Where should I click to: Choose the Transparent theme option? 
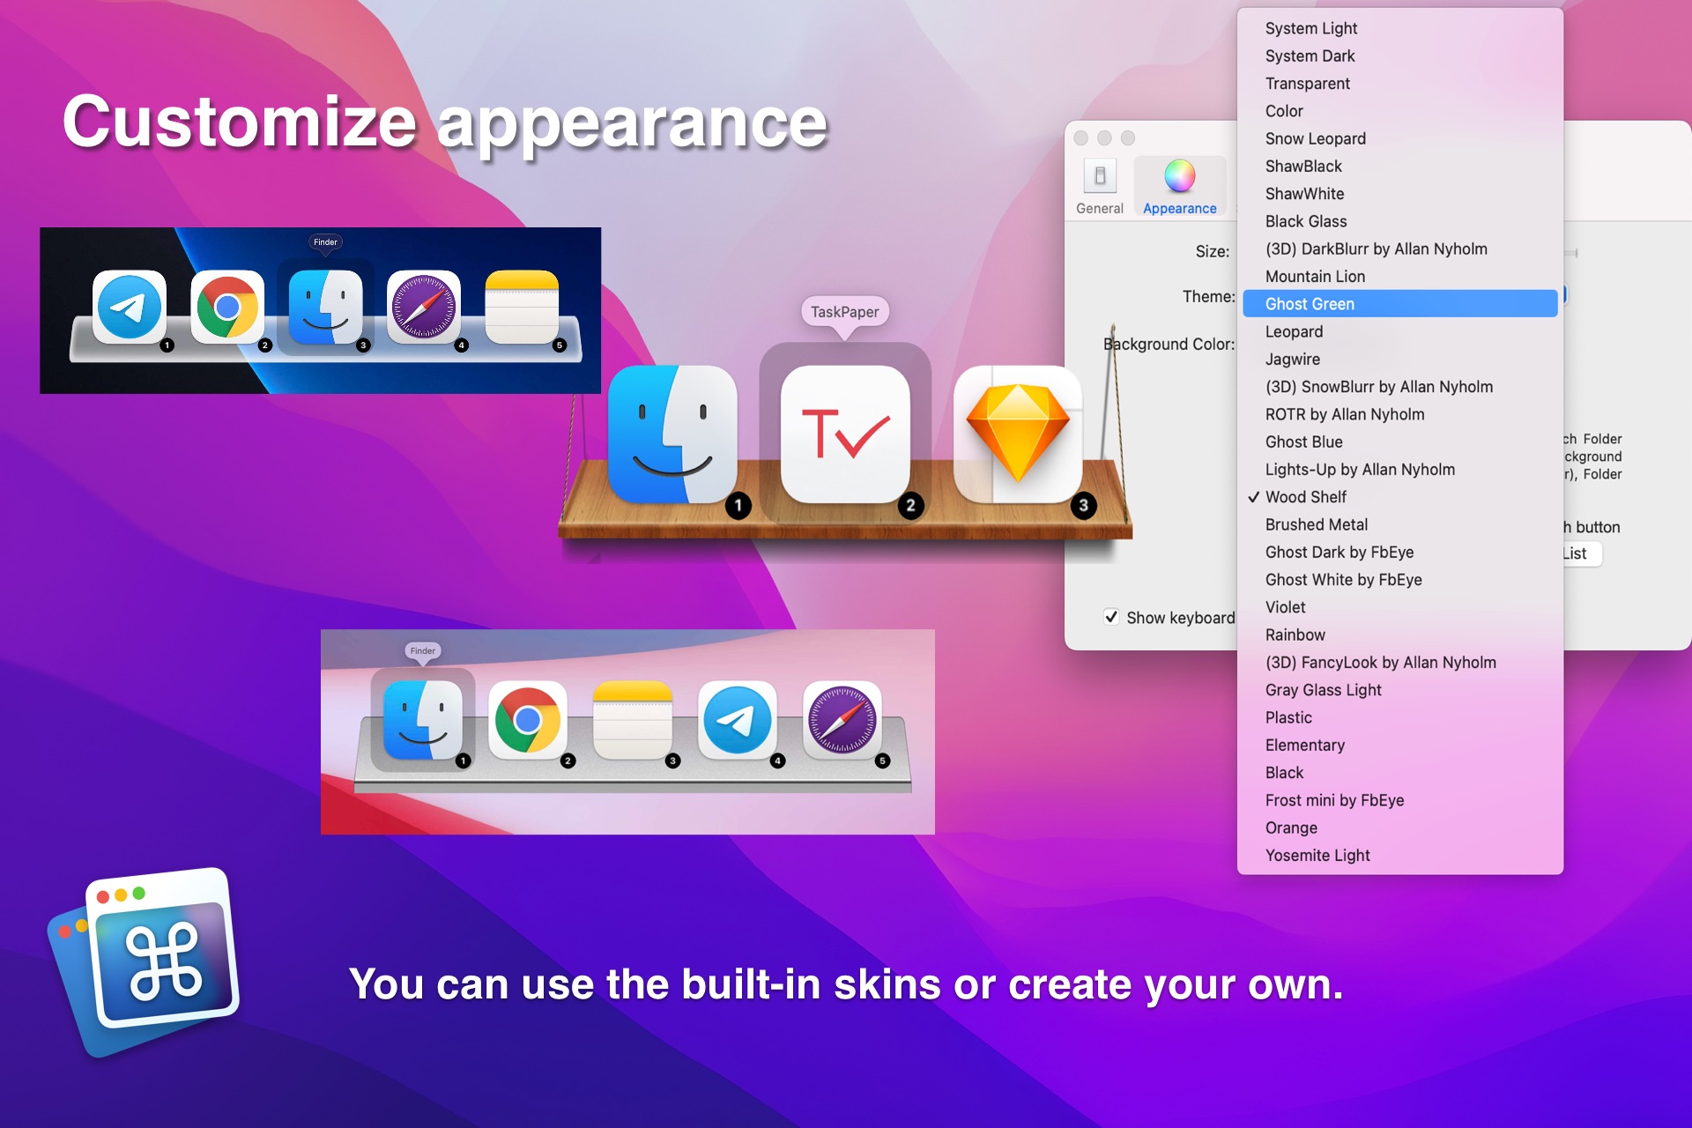(x=1400, y=84)
